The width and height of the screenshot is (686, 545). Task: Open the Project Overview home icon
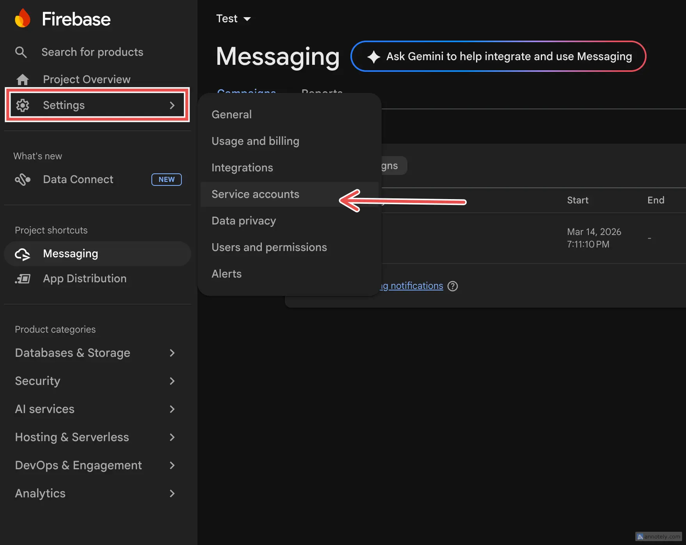coord(22,79)
